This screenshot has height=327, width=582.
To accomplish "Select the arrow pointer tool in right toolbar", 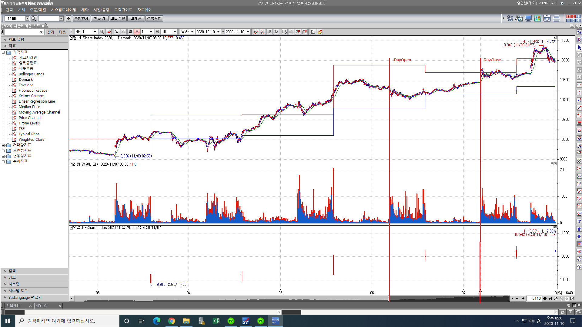I will click(579, 48).
